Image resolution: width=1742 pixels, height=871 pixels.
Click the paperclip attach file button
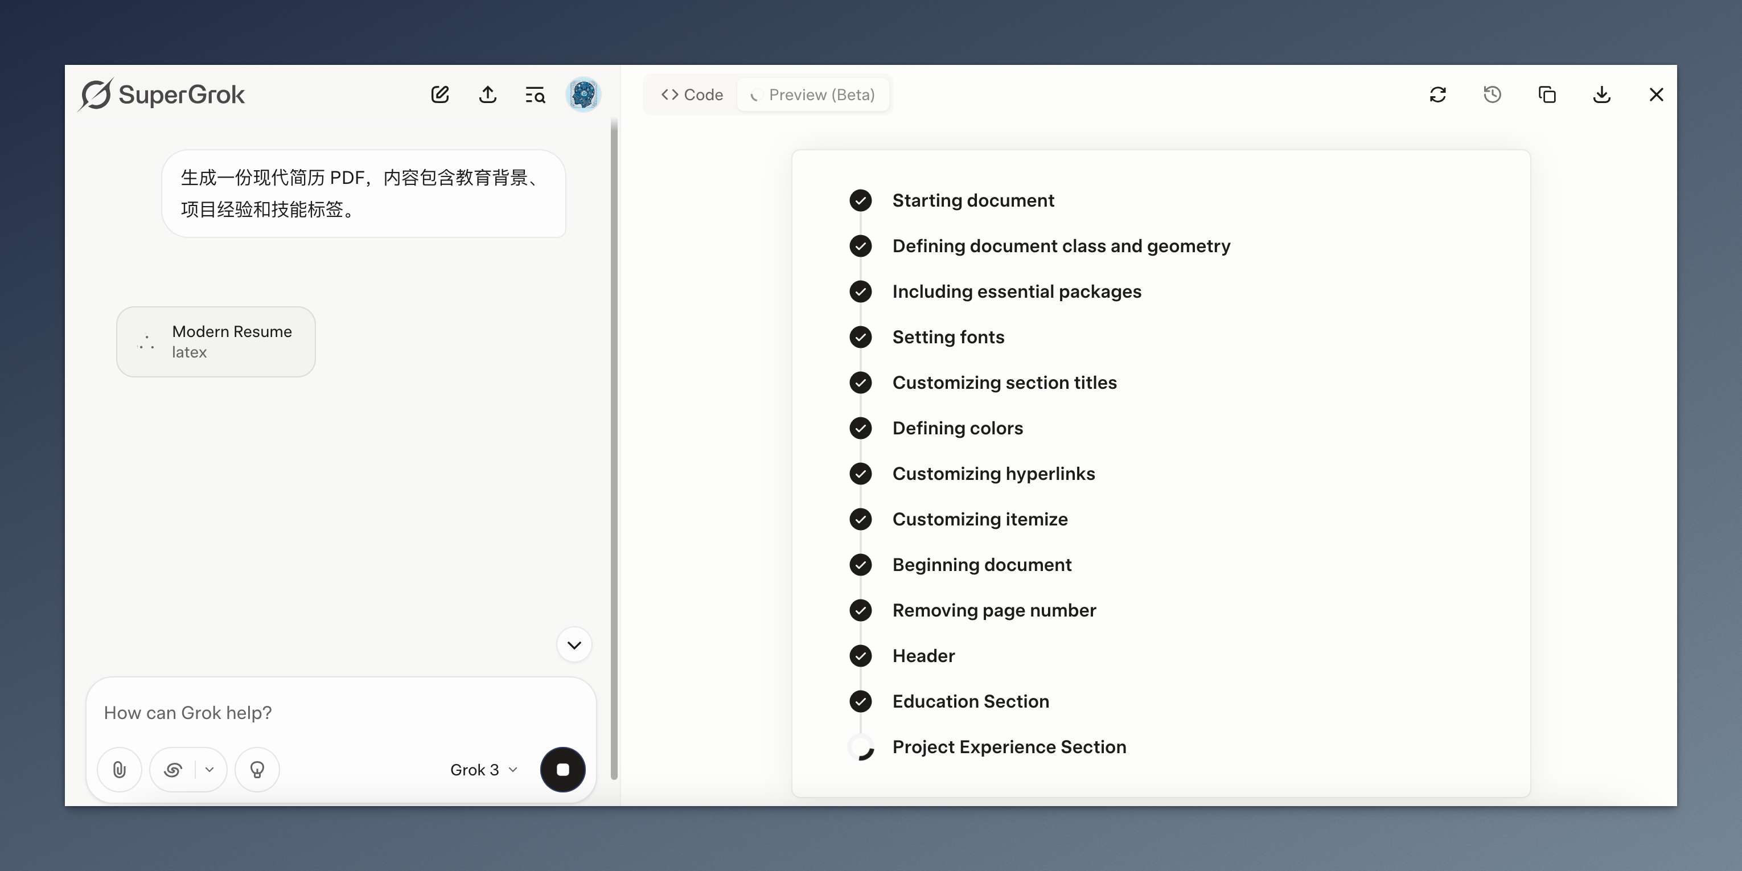coord(119,770)
